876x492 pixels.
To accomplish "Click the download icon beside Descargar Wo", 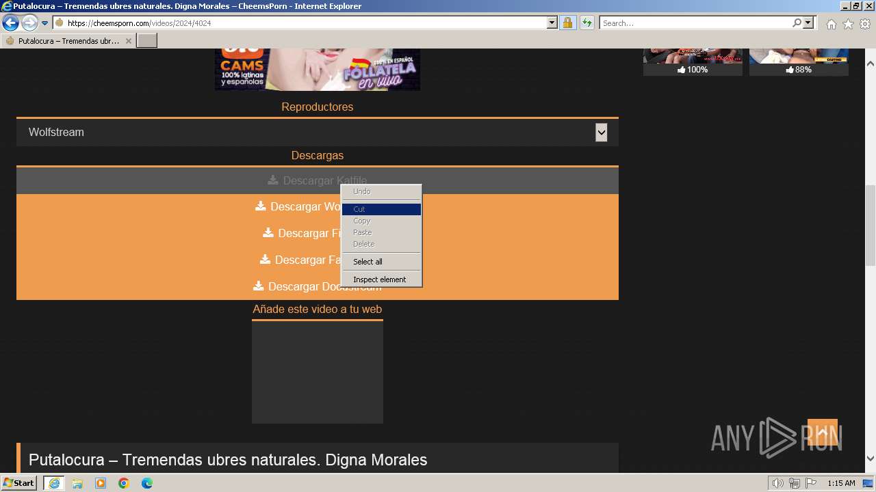I will (261, 206).
